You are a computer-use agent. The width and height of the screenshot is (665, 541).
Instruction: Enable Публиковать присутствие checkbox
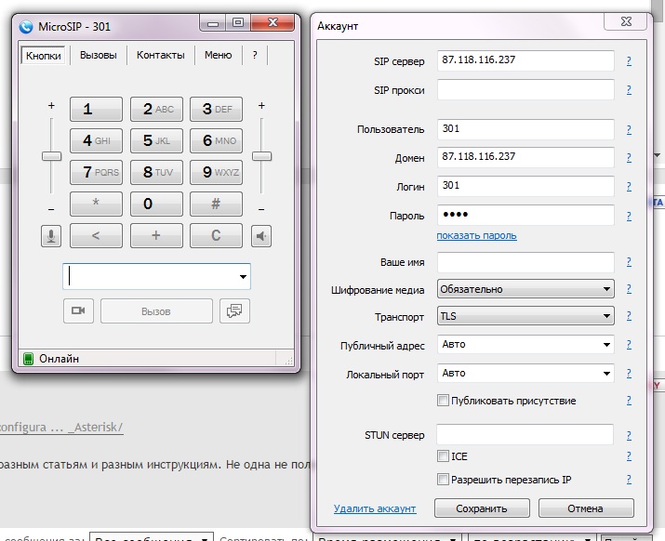pyautogui.click(x=443, y=401)
